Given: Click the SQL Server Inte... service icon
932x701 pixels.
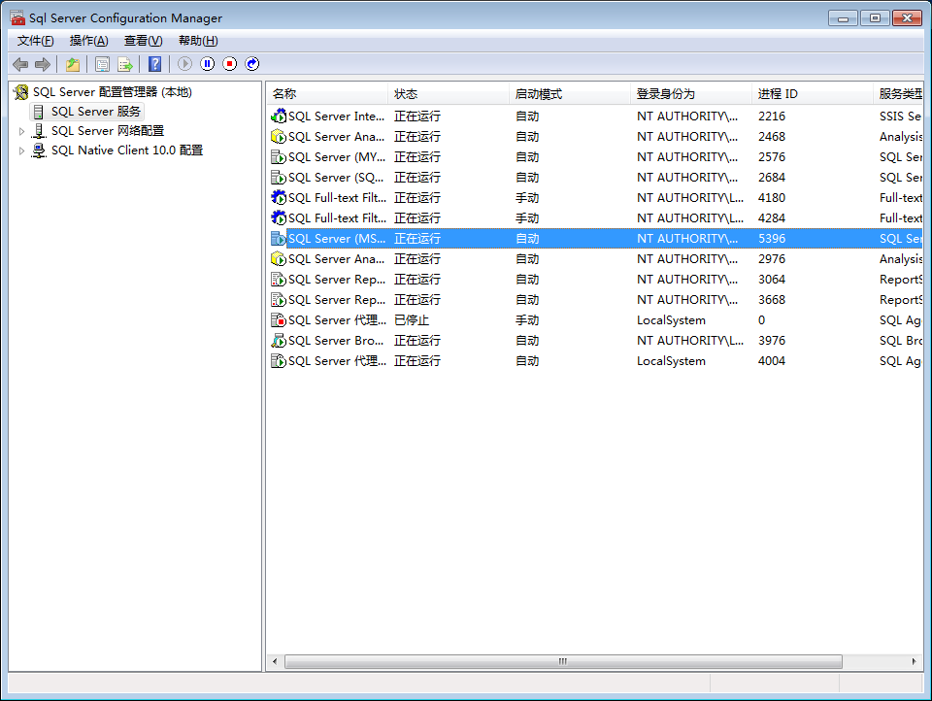Looking at the screenshot, I should [279, 116].
